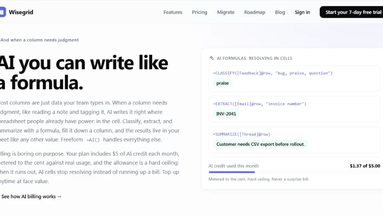Click the 'praise' result chip
The height and width of the screenshot is (215, 383).
pos(223,83)
